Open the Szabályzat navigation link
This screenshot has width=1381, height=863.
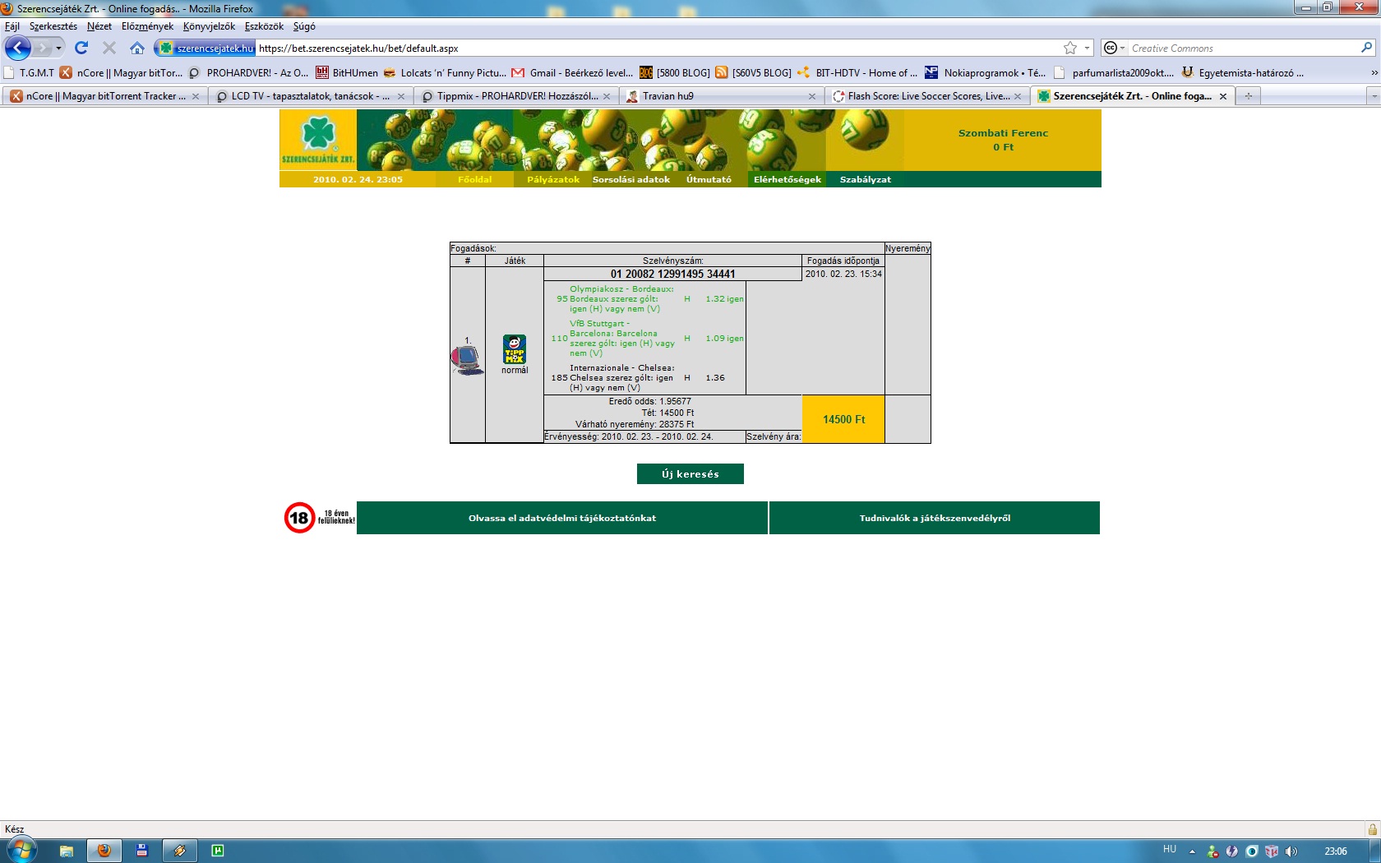(866, 179)
